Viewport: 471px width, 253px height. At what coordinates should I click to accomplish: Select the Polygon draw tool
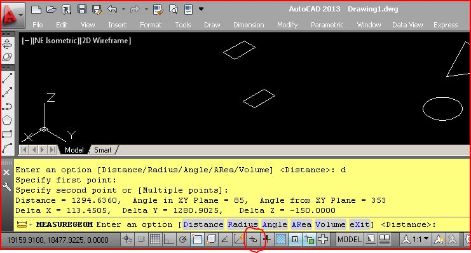click(7, 120)
